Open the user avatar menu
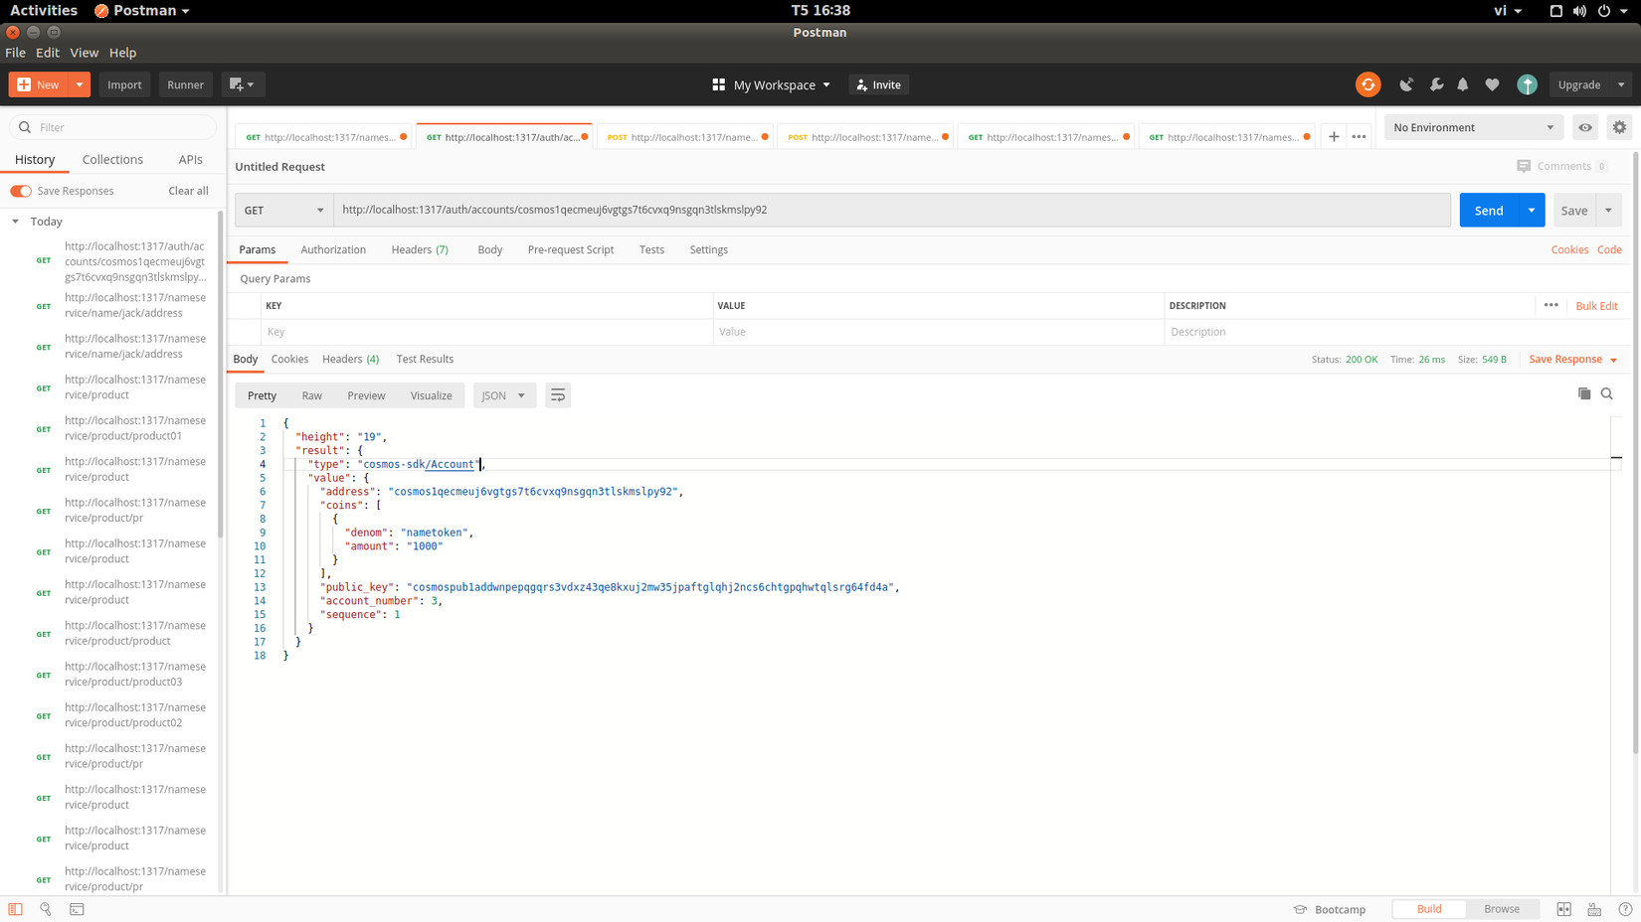 [1528, 84]
